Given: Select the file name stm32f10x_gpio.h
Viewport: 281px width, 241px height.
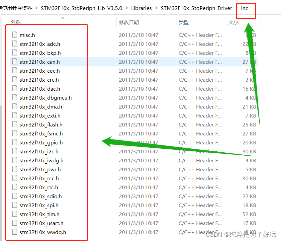Looking at the screenshot, I should coord(41,142).
